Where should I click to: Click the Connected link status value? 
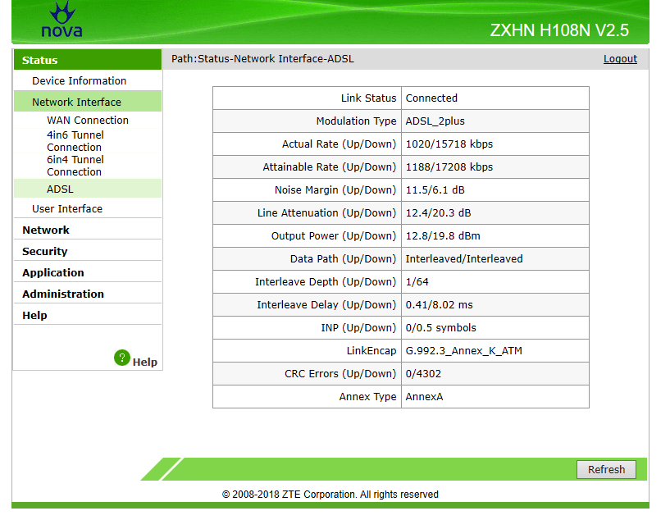431,98
